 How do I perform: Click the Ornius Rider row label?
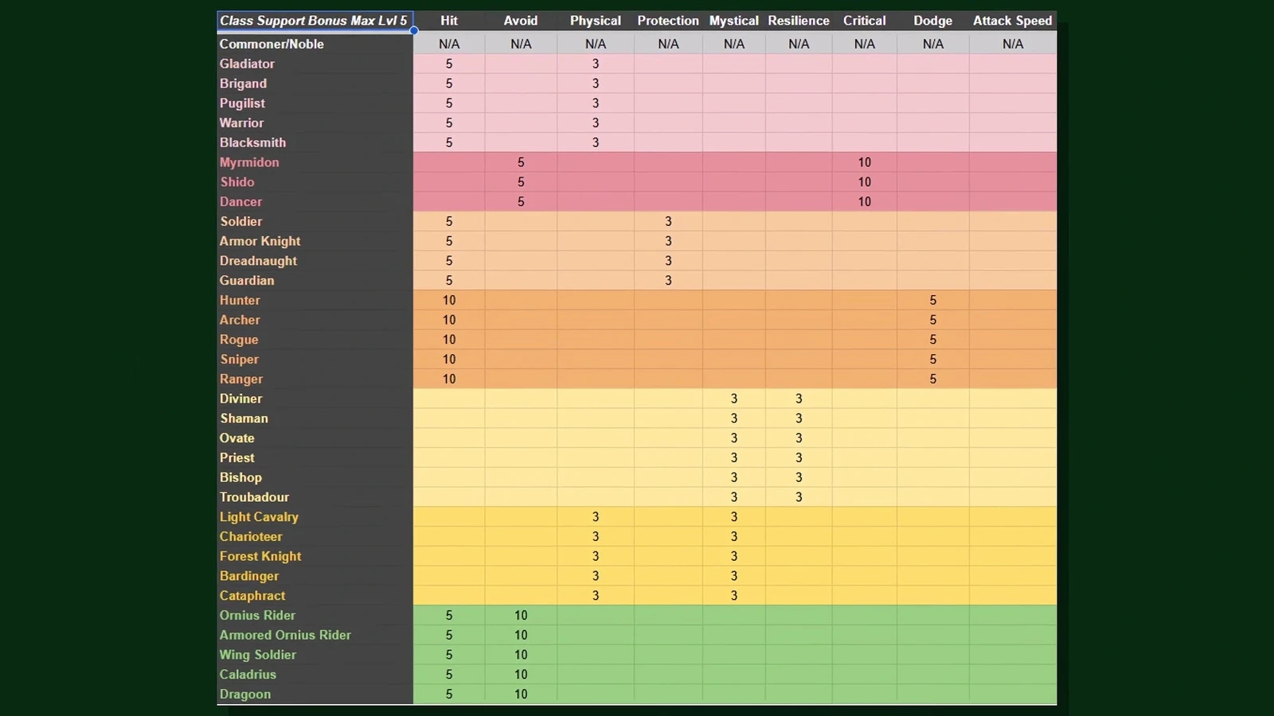click(x=257, y=616)
